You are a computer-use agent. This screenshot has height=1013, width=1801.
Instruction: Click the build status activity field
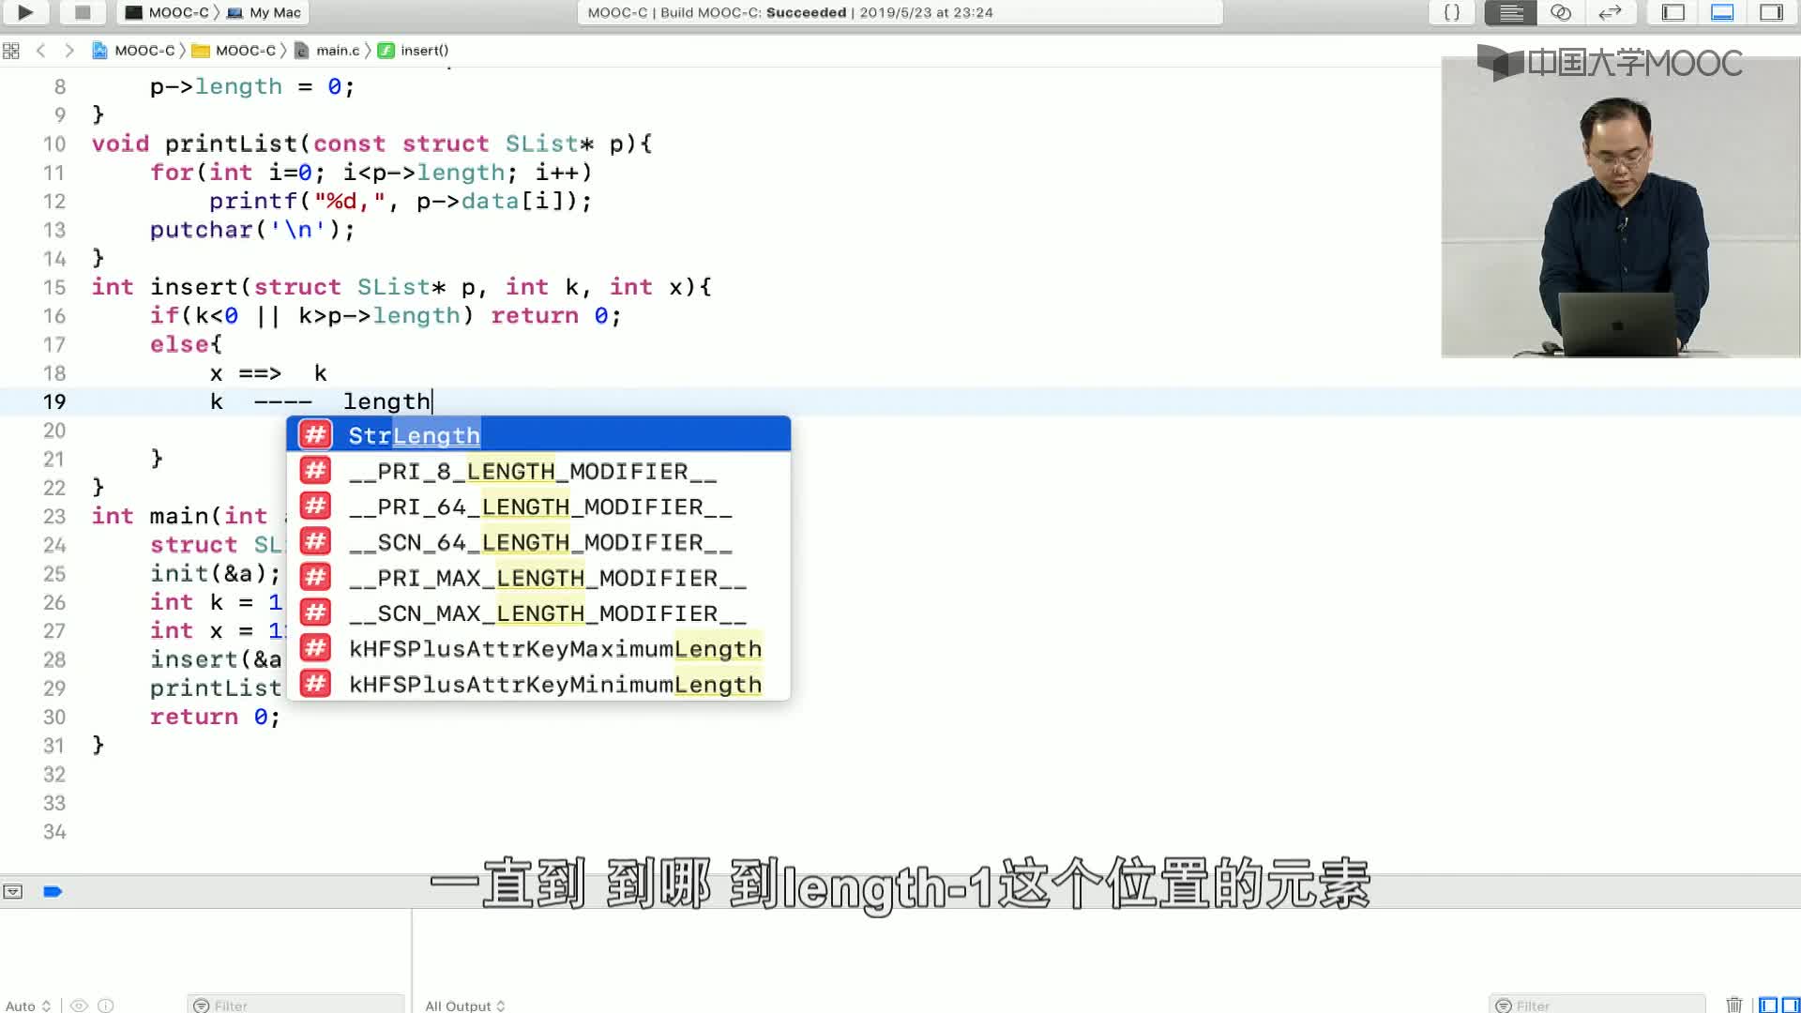coord(900,12)
